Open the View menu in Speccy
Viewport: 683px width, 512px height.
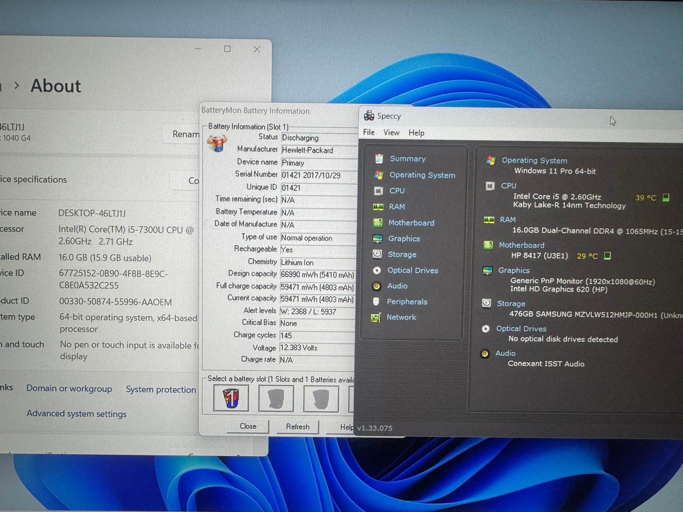392,133
